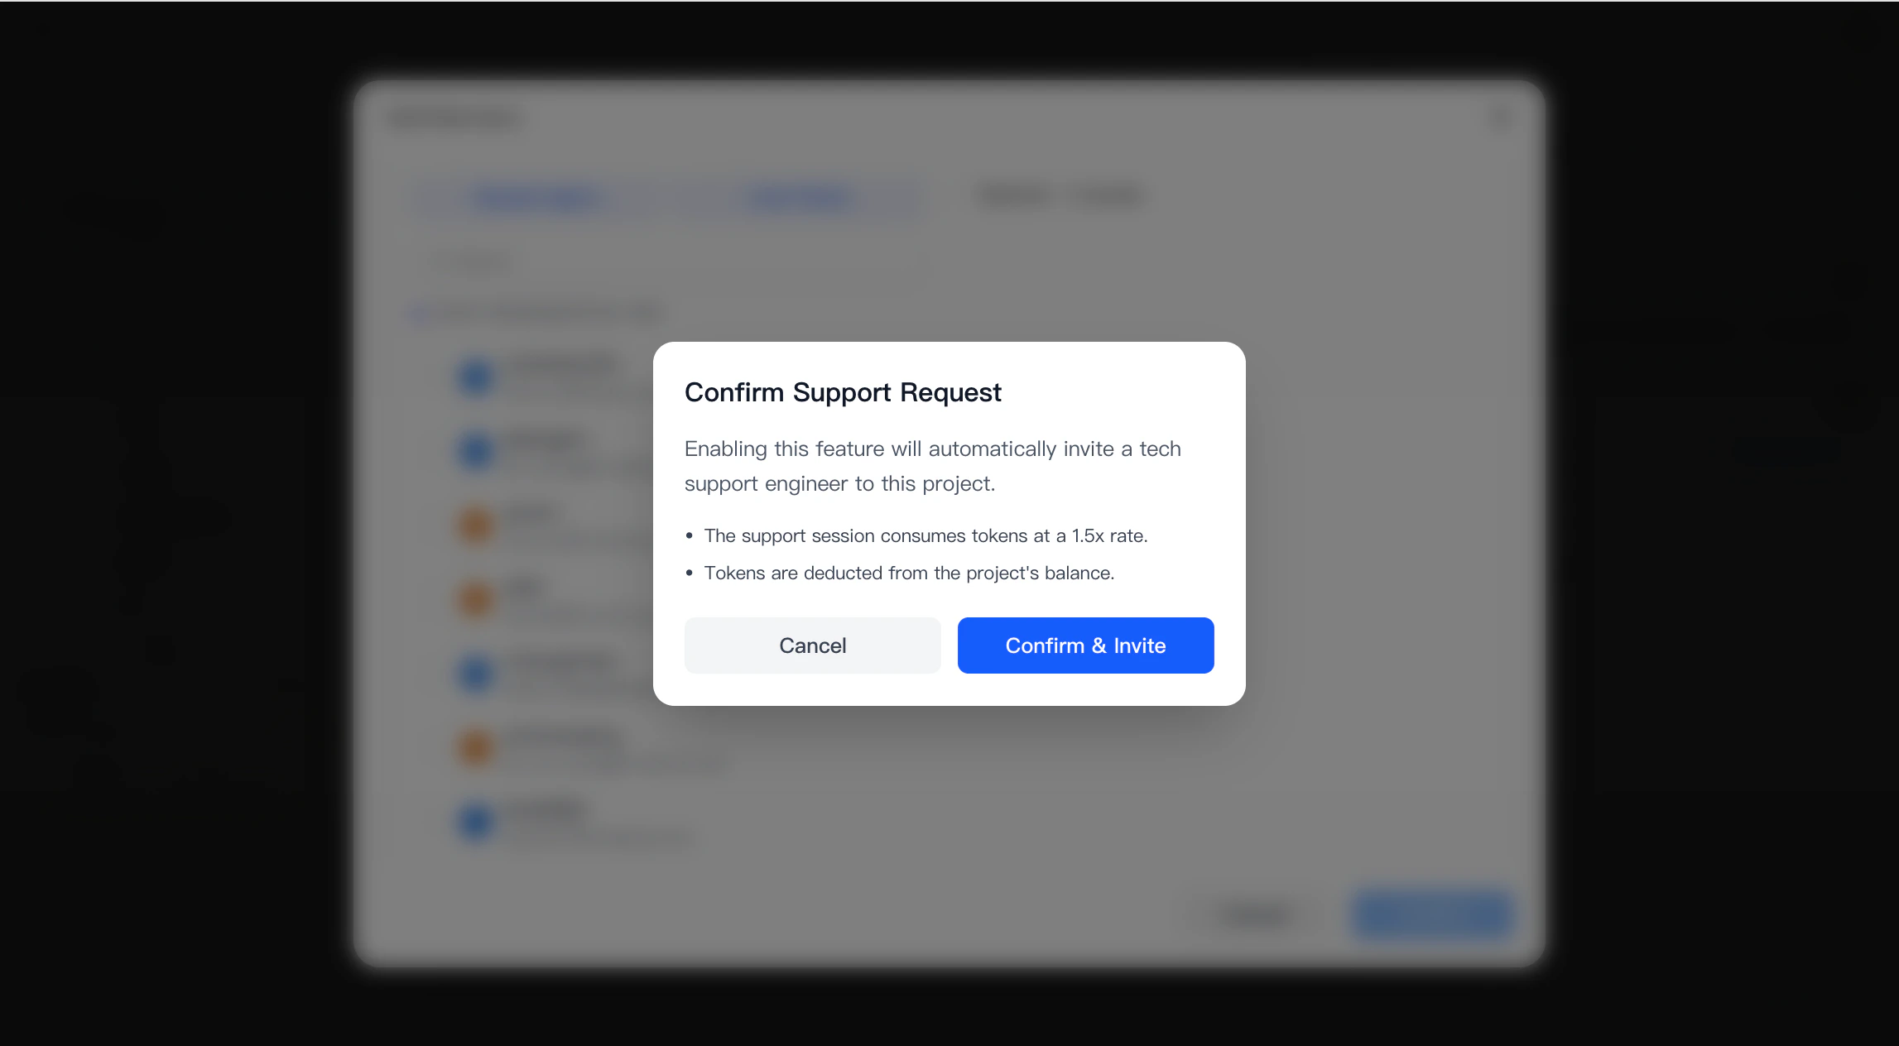Switch to the left tab of the member picker

pyautogui.click(x=536, y=197)
